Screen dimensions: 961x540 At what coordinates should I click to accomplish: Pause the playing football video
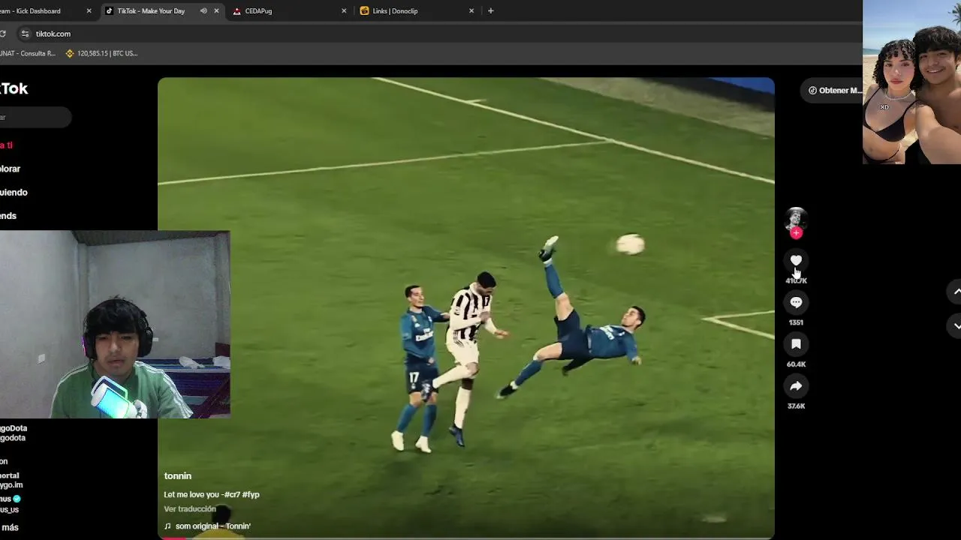point(465,307)
